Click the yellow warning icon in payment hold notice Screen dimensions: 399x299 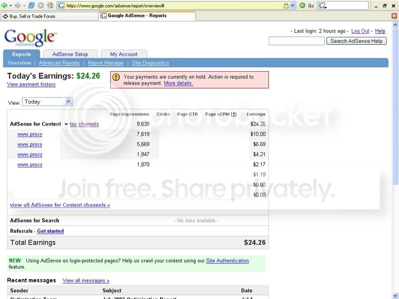[x=116, y=77]
